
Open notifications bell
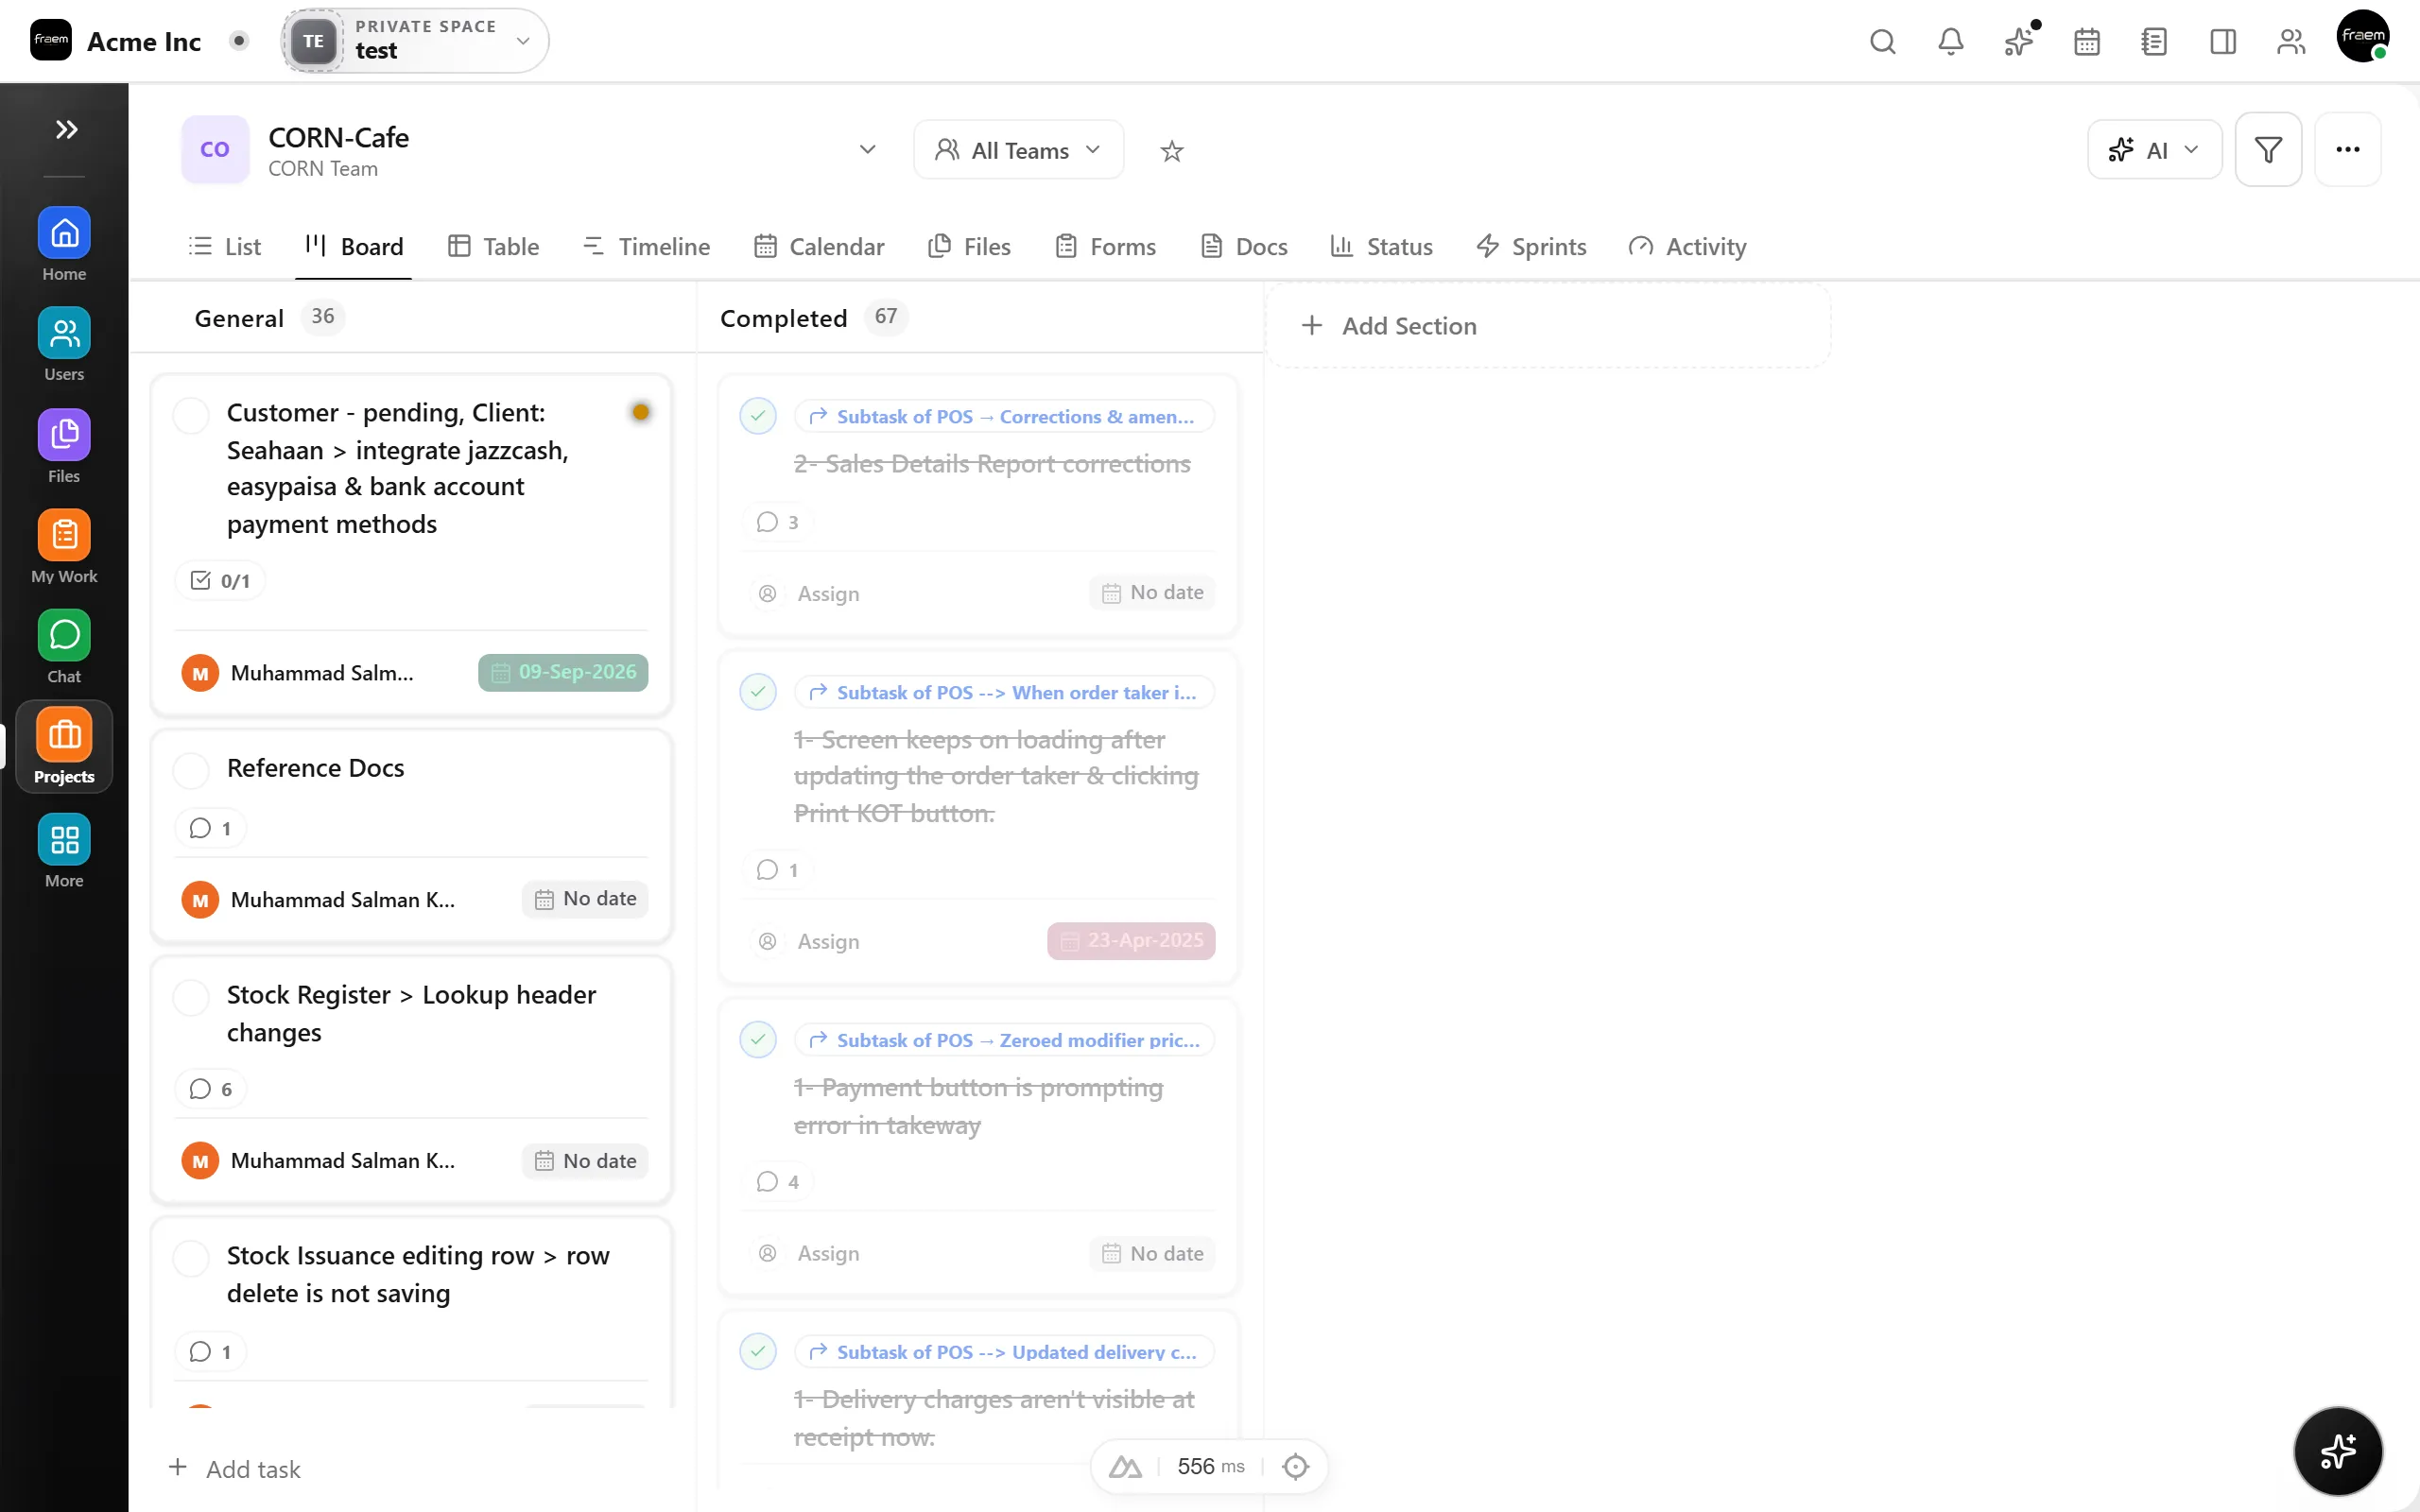1950,41
